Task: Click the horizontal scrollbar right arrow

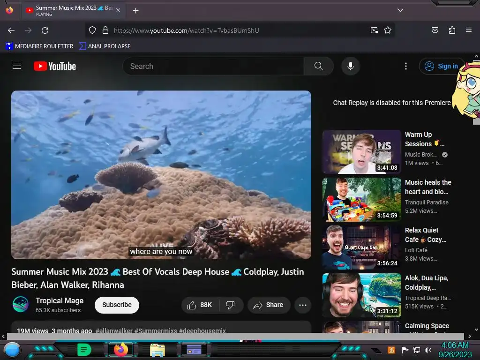Action: pyautogui.click(x=469, y=336)
